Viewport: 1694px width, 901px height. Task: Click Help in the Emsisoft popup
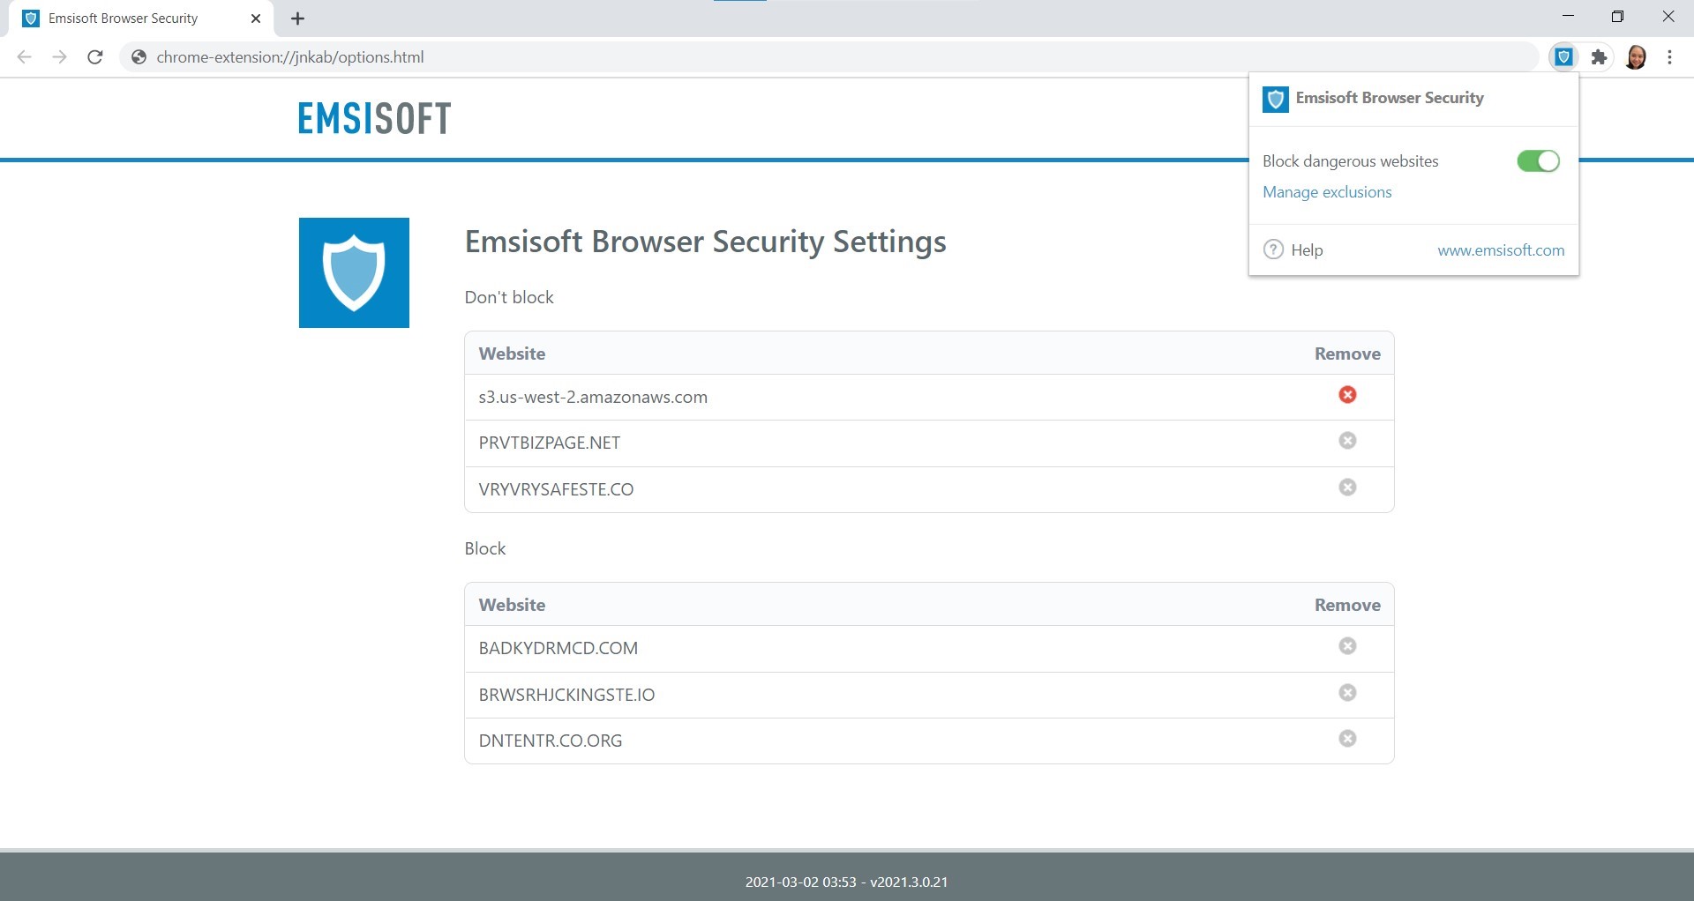[x=1307, y=249]
